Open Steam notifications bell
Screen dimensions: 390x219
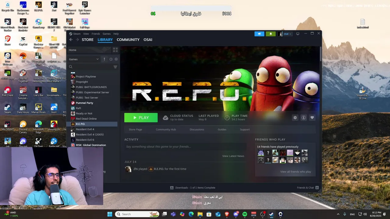click(x=271, y=34)
